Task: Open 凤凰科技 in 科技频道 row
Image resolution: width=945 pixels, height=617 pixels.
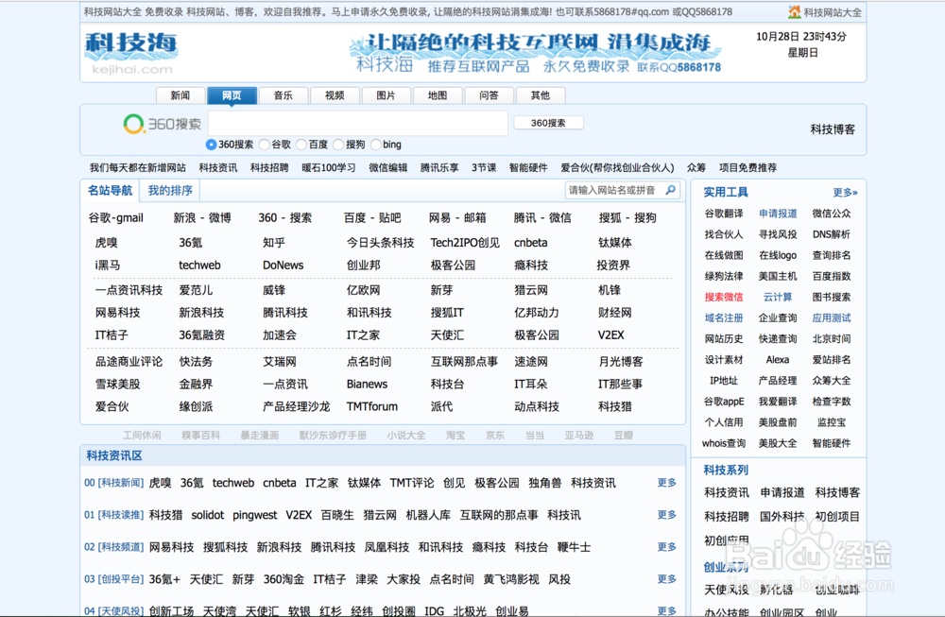Action: pos(387,547)
